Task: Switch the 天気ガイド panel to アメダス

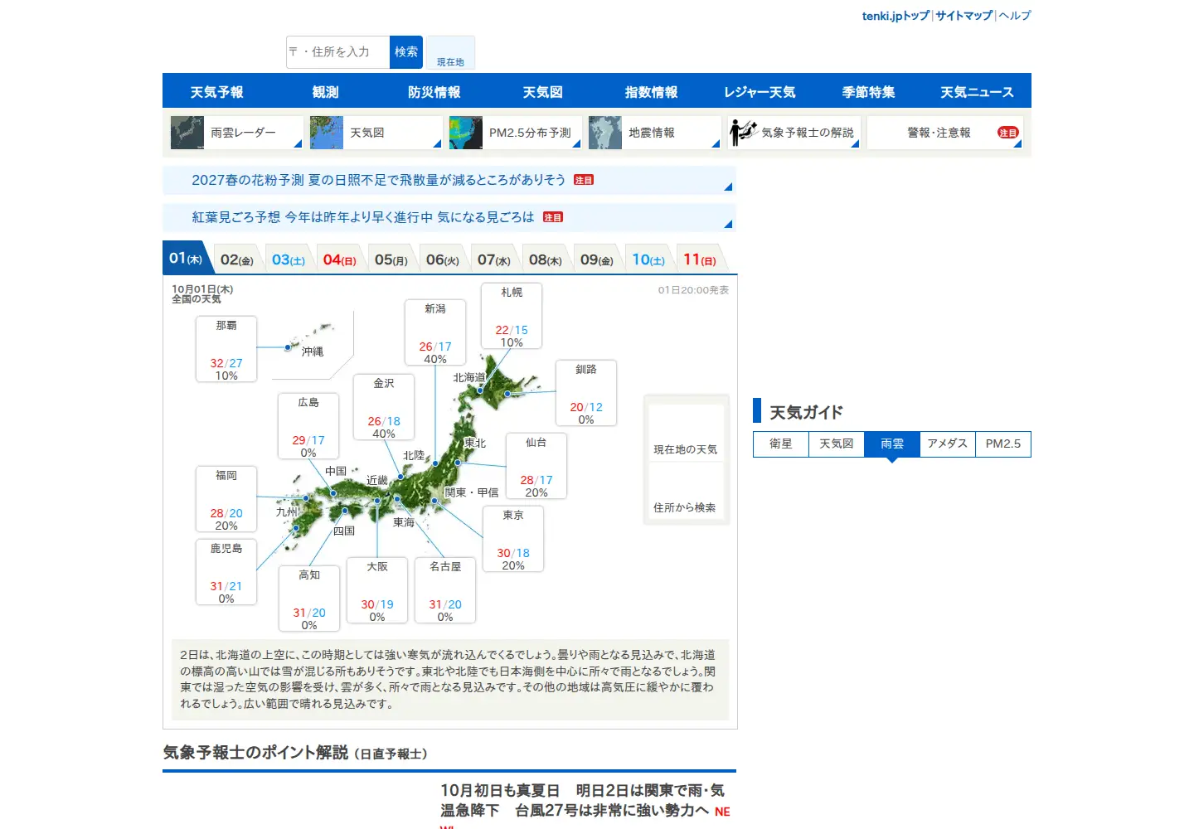Action: pos(948,444)
